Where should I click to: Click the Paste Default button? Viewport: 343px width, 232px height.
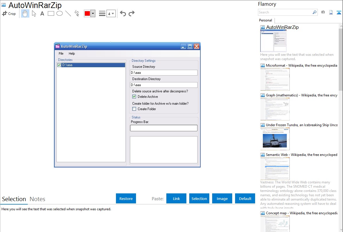pos(245,199)
